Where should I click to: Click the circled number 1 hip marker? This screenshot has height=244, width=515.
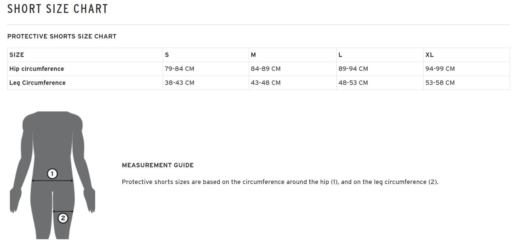click(52, 174)
